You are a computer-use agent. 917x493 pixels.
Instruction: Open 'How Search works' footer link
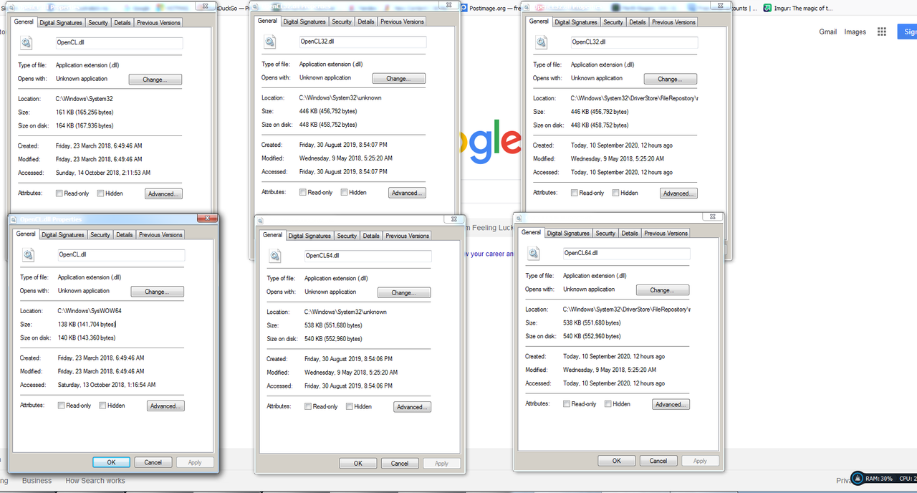pos(95,481)
